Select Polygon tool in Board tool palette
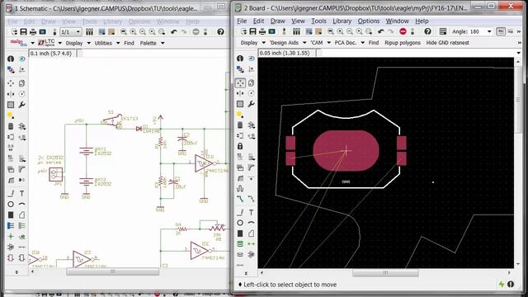 point(251,233)
